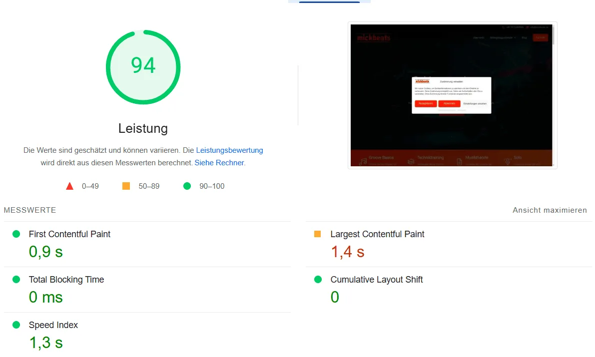Select the Largest Contentful Paint label

377,234
